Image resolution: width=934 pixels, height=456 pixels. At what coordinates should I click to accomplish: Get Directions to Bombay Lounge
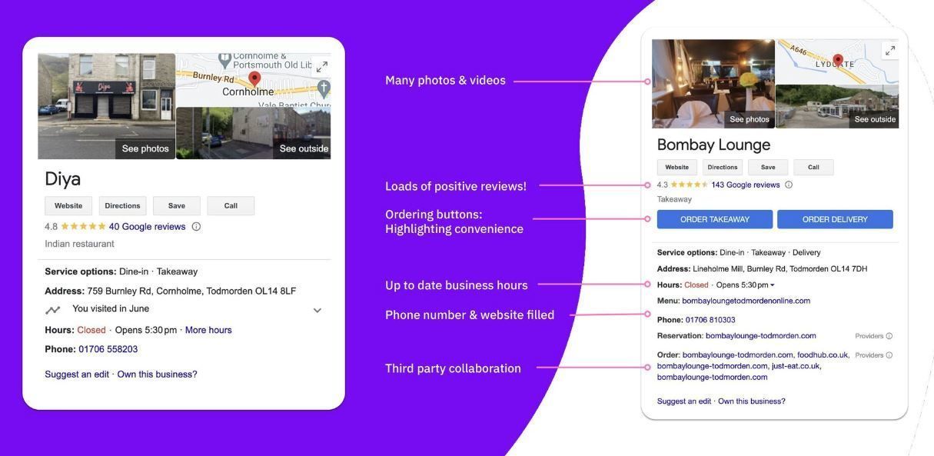723,167
